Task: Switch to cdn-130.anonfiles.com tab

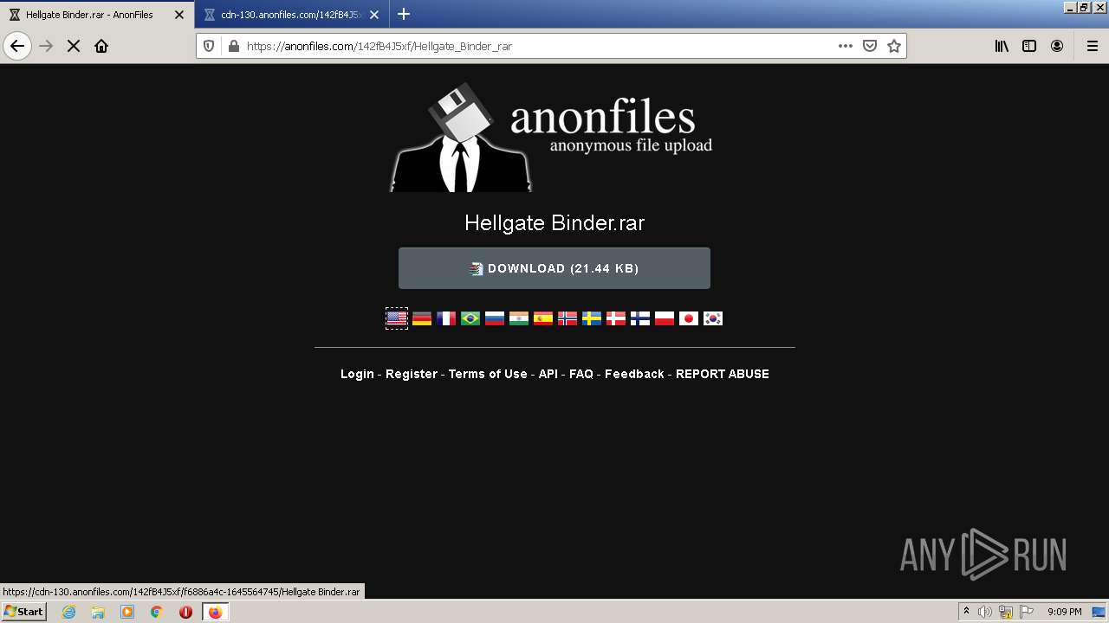Action: point(292,15)
